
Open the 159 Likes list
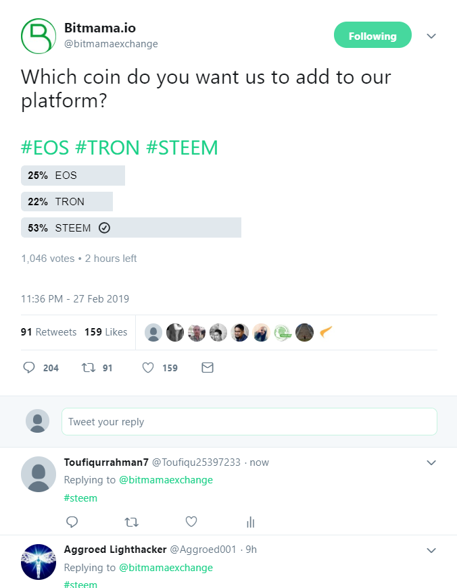tap(105, 332)
